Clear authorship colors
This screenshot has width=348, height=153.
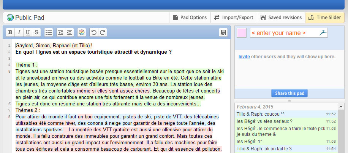click(82, 33)
